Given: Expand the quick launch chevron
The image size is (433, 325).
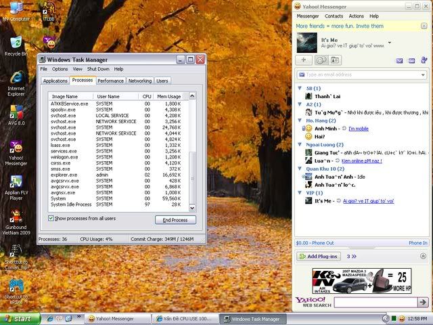Looking at the screenshot, I should click(x=78, y=316).
